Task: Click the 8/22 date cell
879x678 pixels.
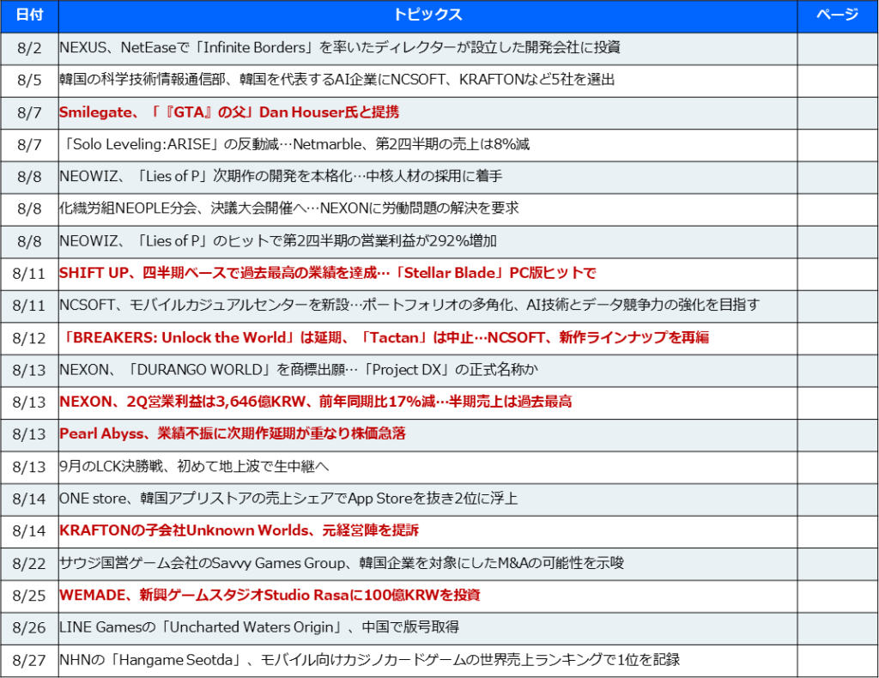Action: pos(29,563)
